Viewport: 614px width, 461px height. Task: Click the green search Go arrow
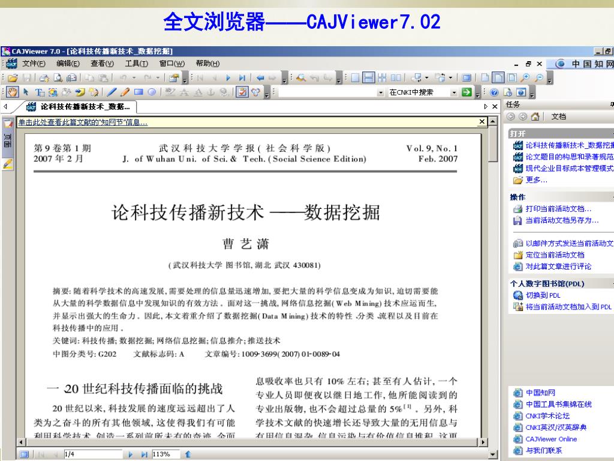pos(466,92)
